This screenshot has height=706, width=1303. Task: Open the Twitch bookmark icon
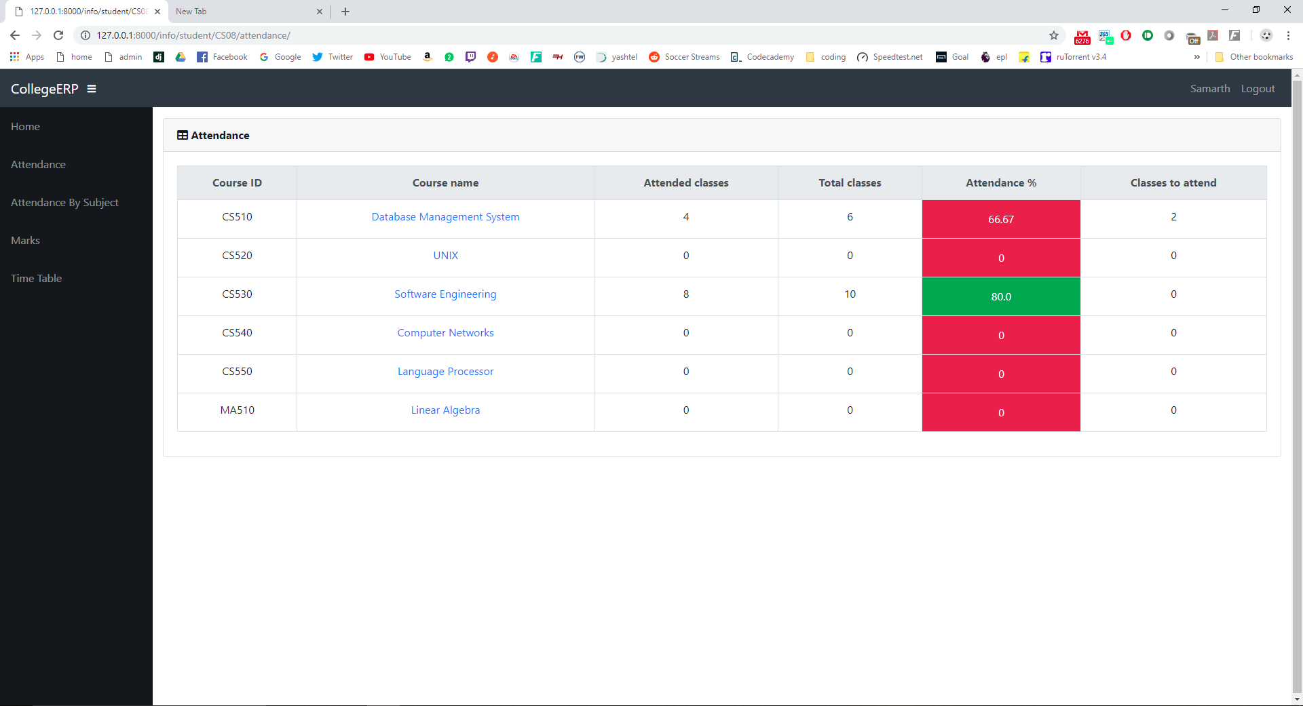(x=471, y=57)
